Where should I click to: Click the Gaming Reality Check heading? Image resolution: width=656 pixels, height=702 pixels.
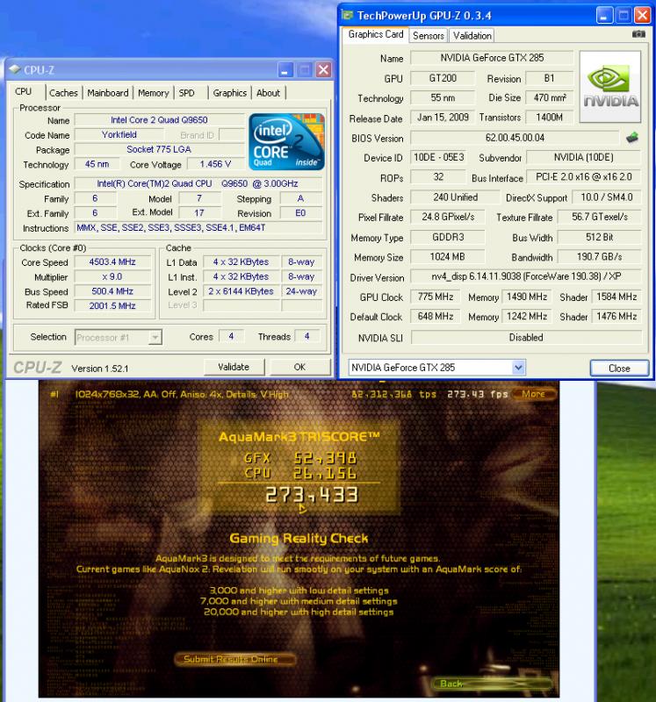[299, 538]
